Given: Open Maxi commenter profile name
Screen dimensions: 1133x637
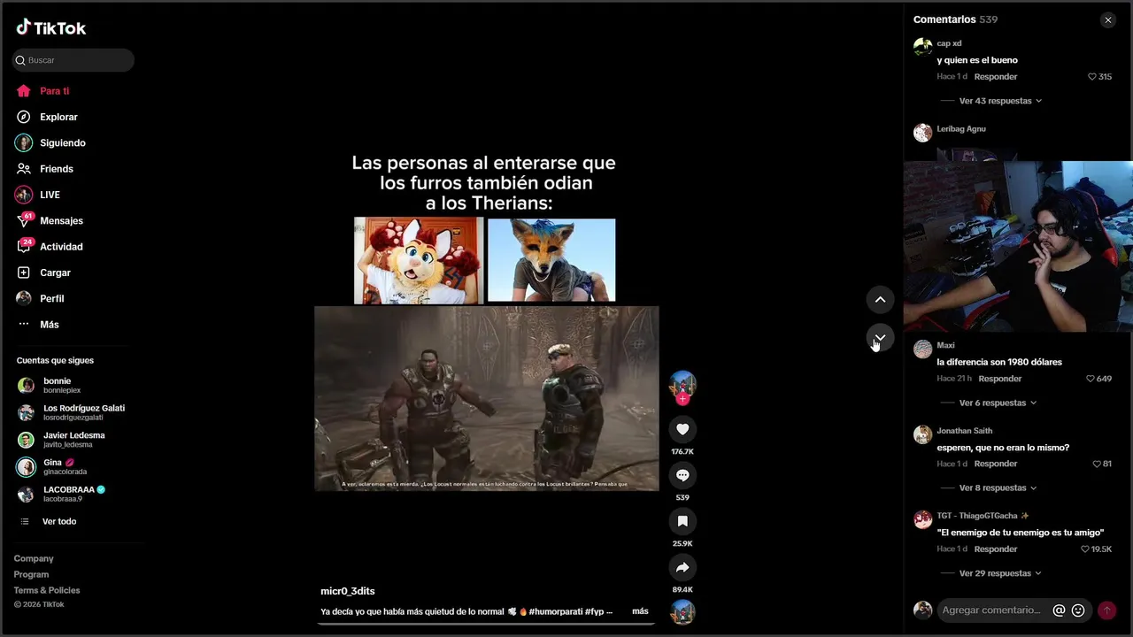Looking at the screenshot, I should click(945, 345).
